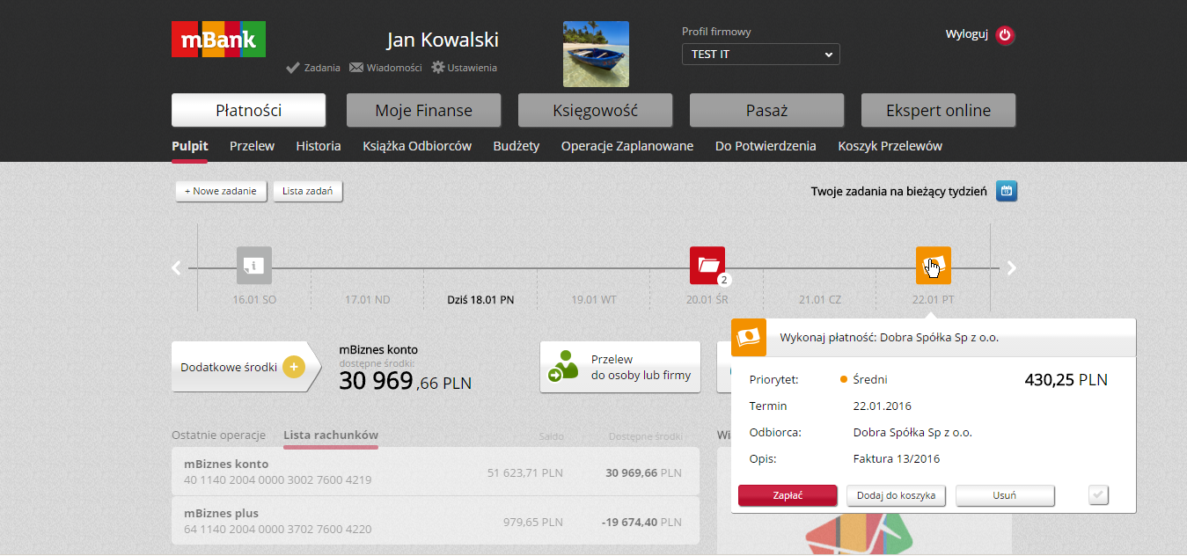Switch to the Pasaż main tab
The image size is (1187, 556).
pyautogui.click(x=766, y=110)
